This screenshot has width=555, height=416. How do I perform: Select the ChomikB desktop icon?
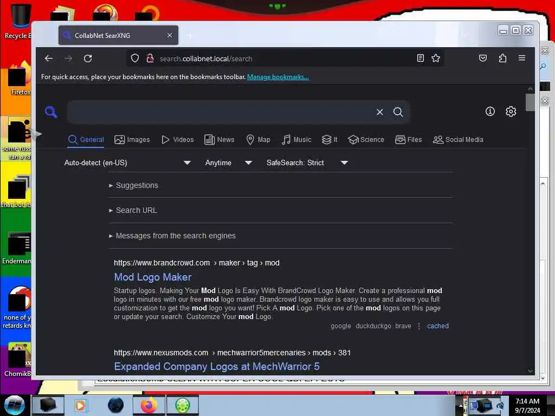tap(18, 359)
